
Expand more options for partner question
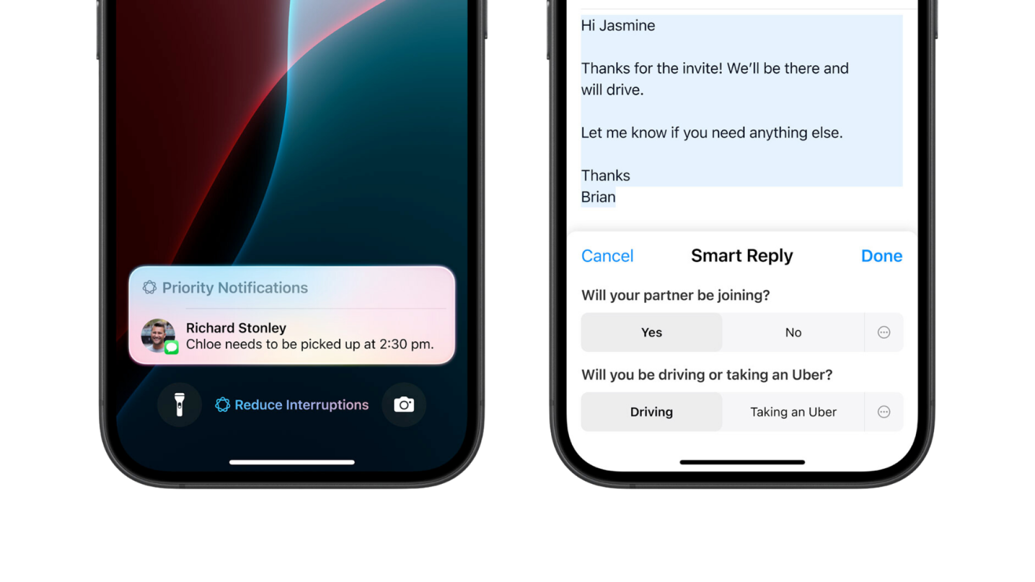click(x=883, y=333)
